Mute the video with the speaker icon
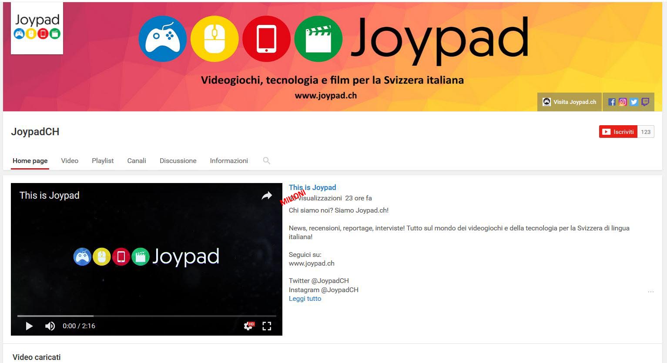The width and height of the screenshot is (667, 363). tap(50, 326)
